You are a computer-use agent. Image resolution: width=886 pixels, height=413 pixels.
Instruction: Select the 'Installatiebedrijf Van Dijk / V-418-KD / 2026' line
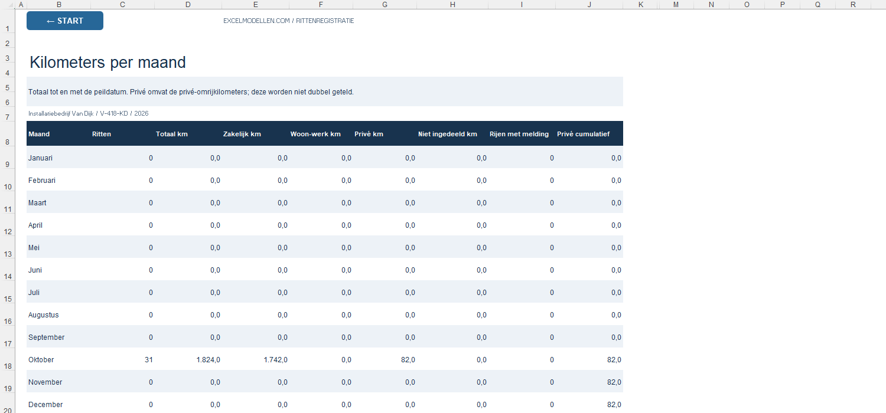[89, 113]
